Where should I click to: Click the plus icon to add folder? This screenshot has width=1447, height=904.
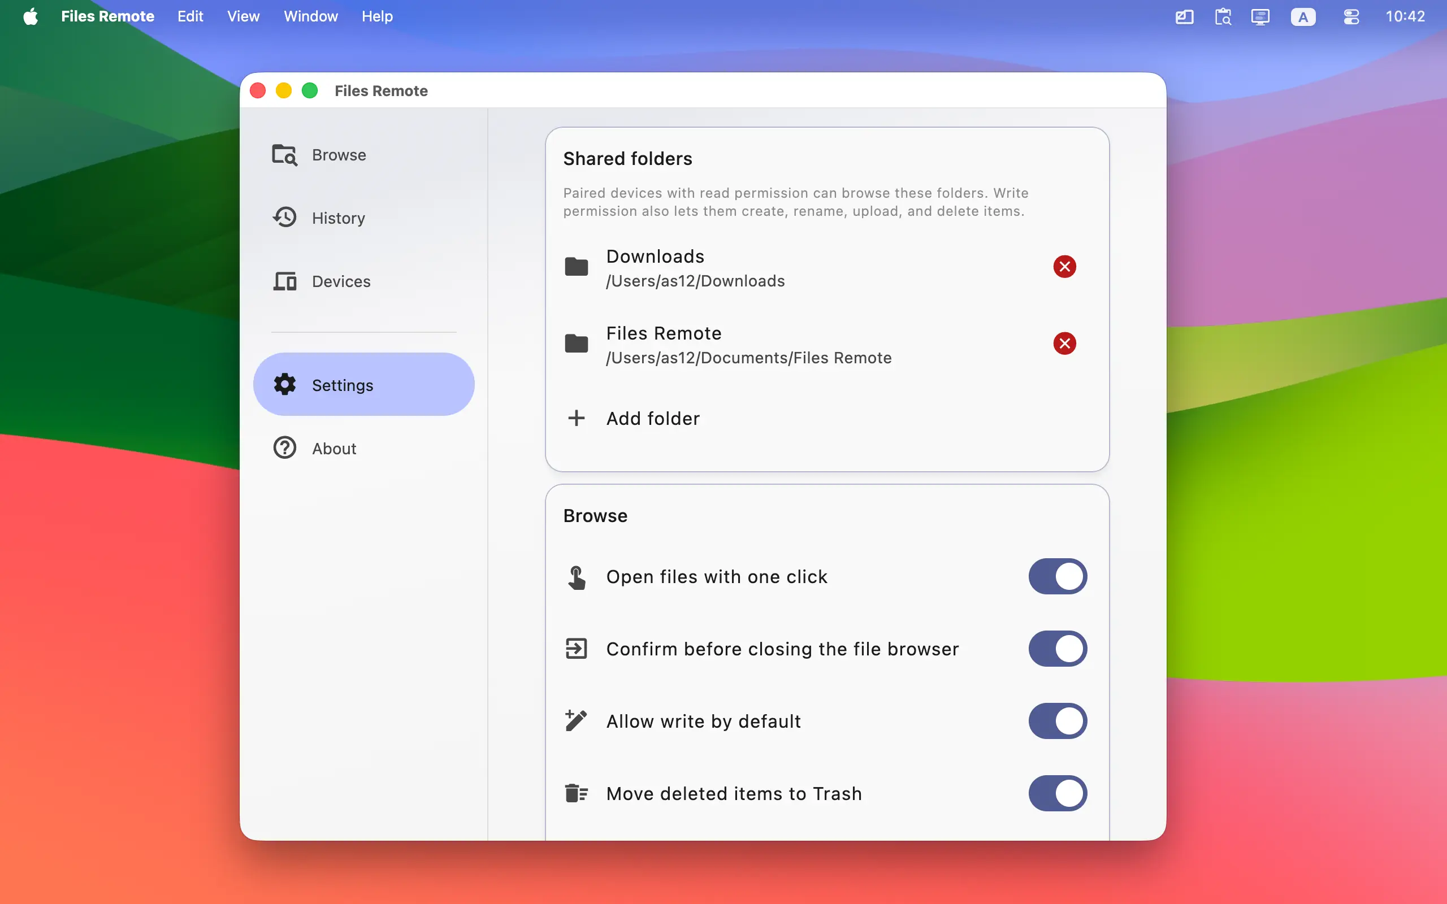tap(577, 418)
